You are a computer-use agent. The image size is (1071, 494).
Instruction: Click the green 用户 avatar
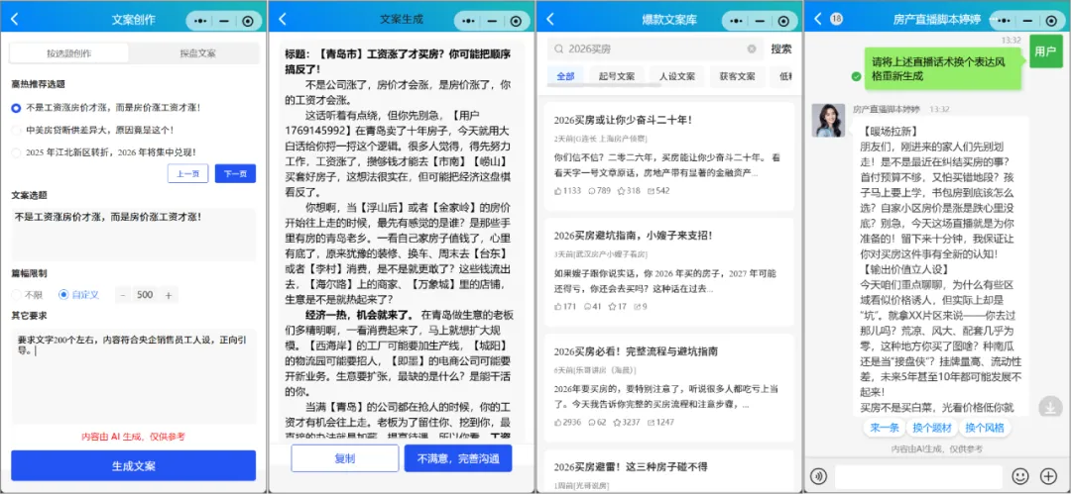tap(1045, 51)
